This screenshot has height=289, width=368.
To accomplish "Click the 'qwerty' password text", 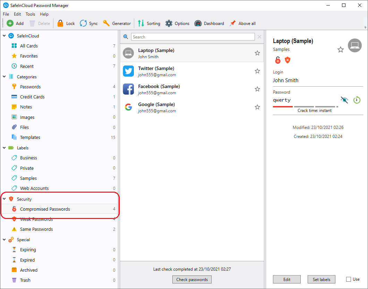I will 282,100.
